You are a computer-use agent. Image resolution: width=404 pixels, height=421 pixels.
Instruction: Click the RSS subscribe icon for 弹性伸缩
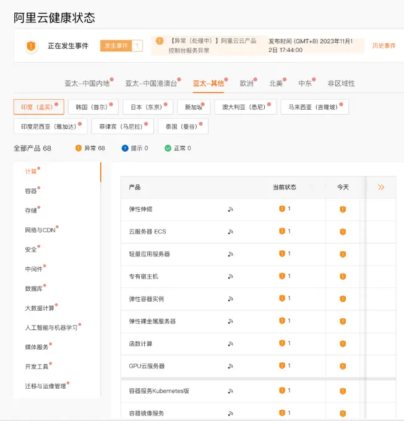[x=230, y=209]
